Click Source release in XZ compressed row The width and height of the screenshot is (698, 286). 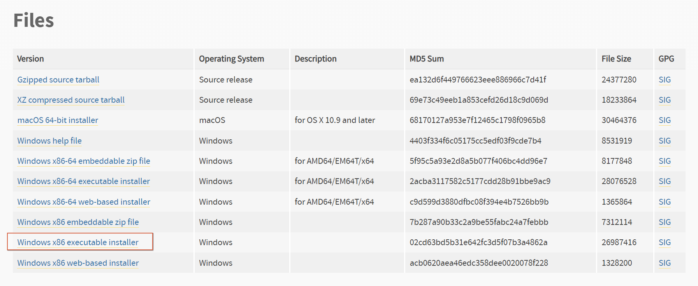[226, 100]
